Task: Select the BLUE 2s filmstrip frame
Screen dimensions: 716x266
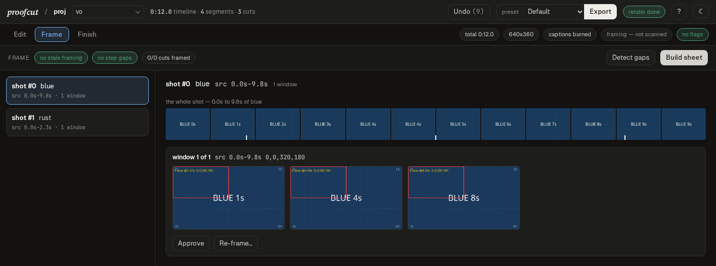Action: (278, 124)
